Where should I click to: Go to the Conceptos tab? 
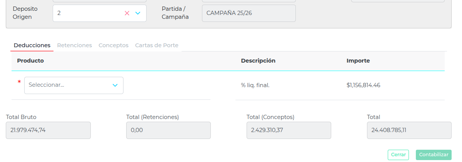coord(113,45)
